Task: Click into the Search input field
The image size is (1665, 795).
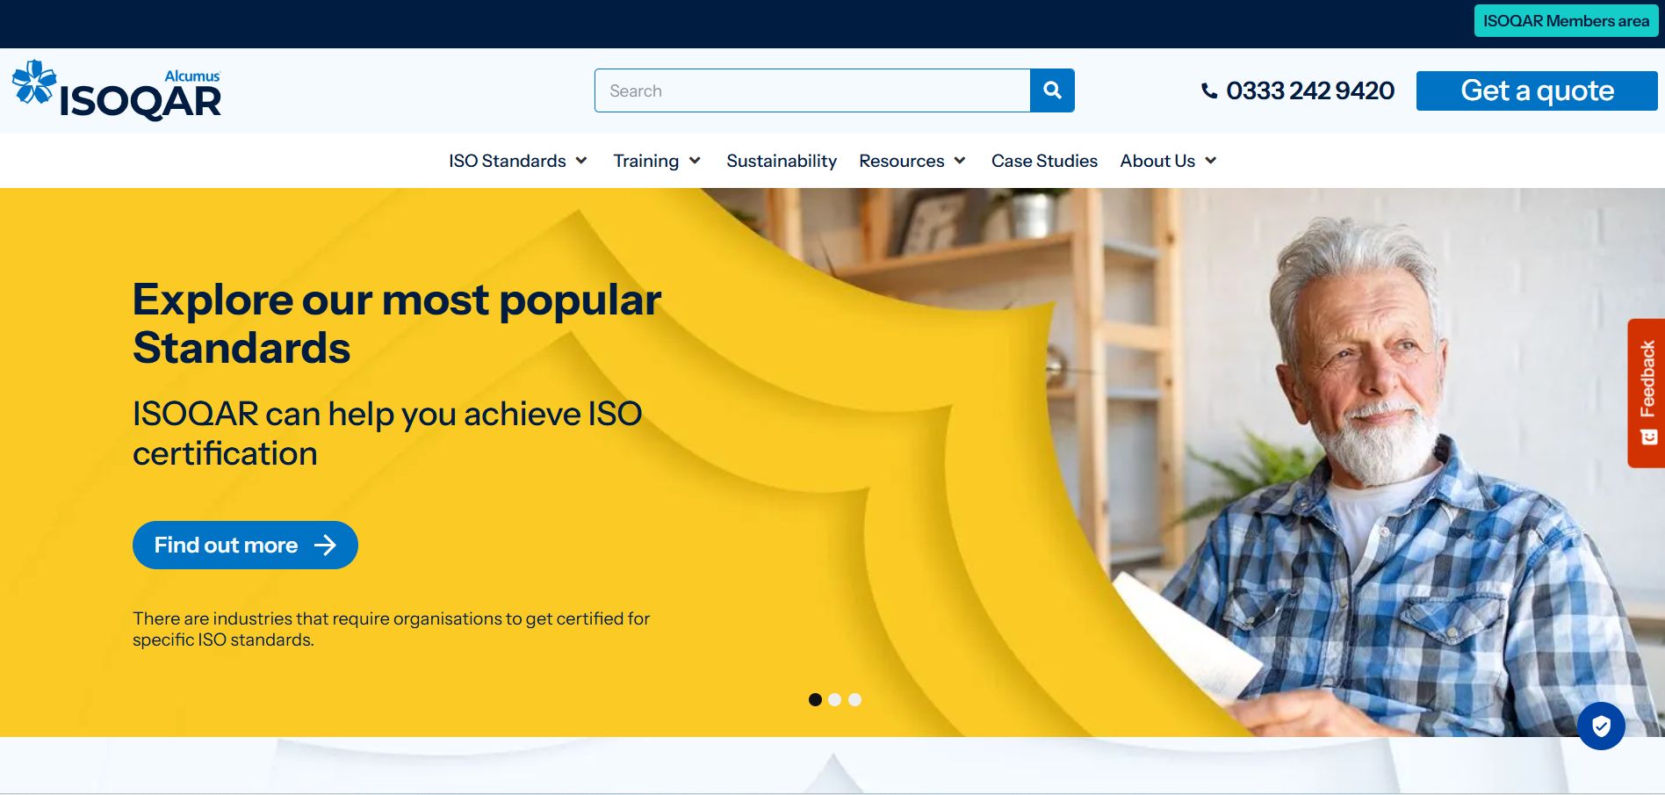Action: [x=811, y=90]
